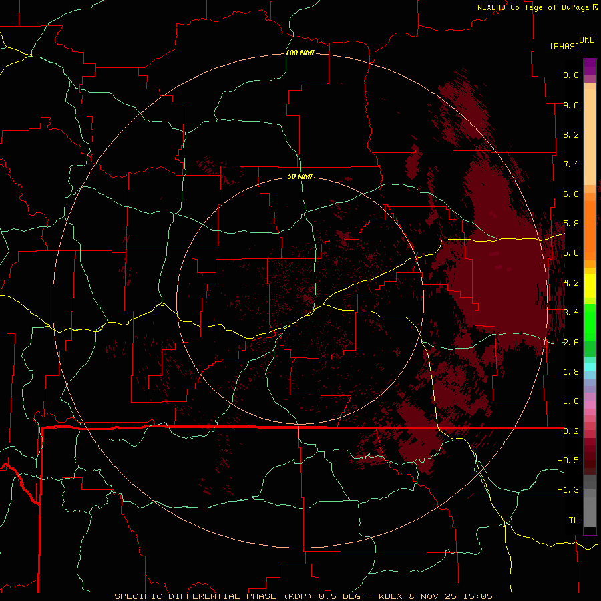Click the bright green segment of color bar
Viewport: 601px width, 601px height.
click(x=590, y=322)
